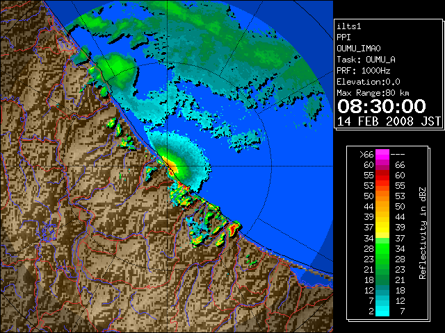Viewport: 445px width, 333px height.
Task: Click the 'Max Range:80 km' text
Action: [x=373, y=93]
